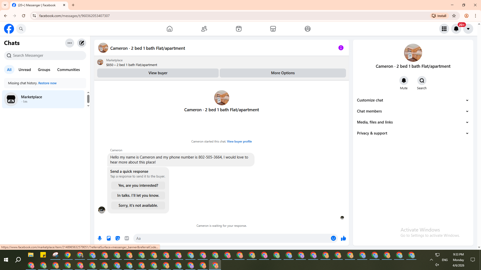This screenshot has height=270, width=481.
Task: Expand the Privacy & support section
Action: [x=413, y=133]
